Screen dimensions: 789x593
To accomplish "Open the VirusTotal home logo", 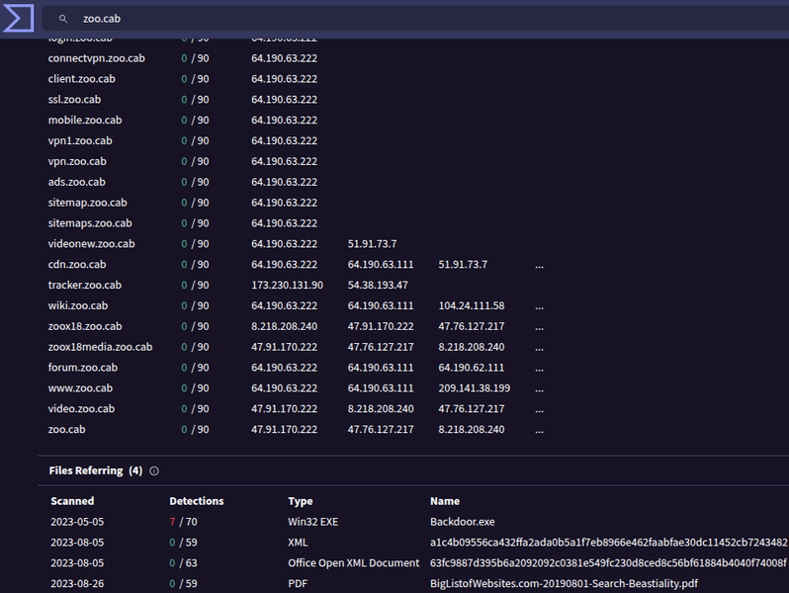I will (x=18, y=18).
